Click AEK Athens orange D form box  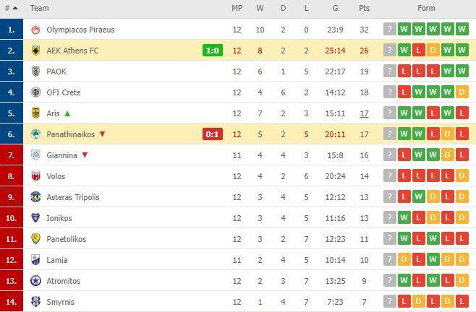pos(433,50)
